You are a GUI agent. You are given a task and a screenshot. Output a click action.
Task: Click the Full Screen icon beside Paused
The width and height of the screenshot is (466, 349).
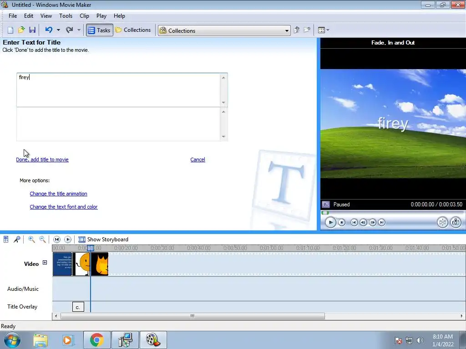tap(326, 204)
